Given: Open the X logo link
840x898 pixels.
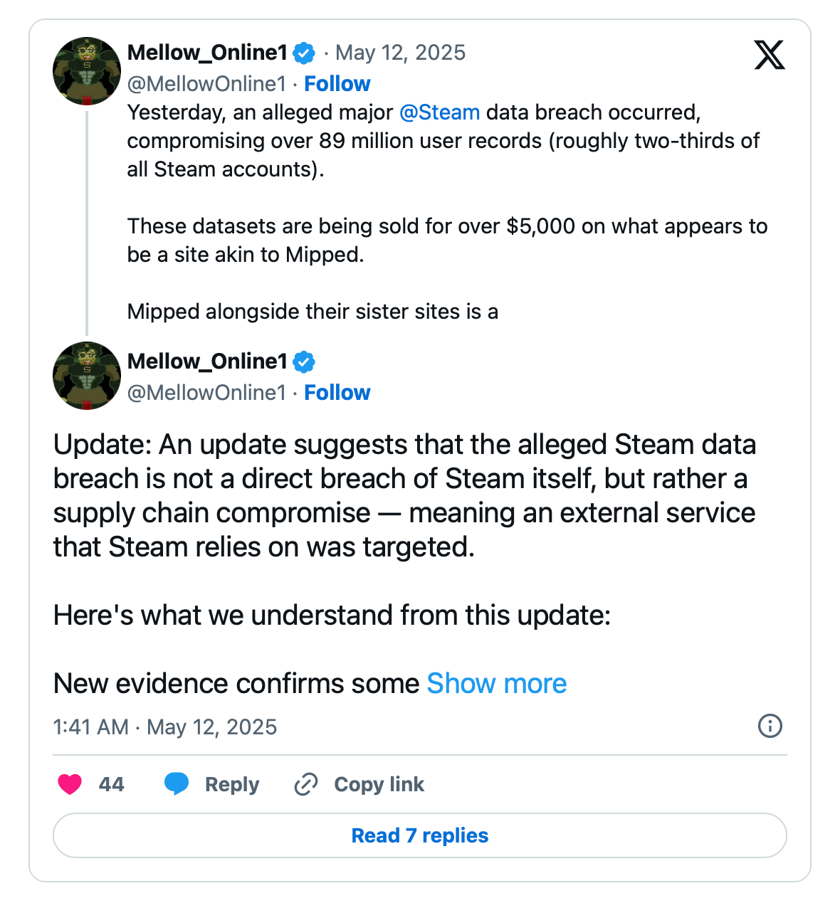Looking at the screenshot, I should coord(770,55).
